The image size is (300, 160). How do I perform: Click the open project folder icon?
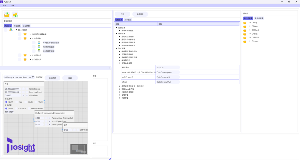pyautogui.click(x=7, y=15)
